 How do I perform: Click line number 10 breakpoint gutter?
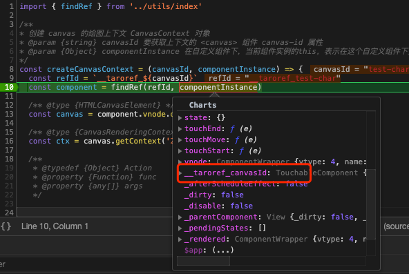(9, 87)
